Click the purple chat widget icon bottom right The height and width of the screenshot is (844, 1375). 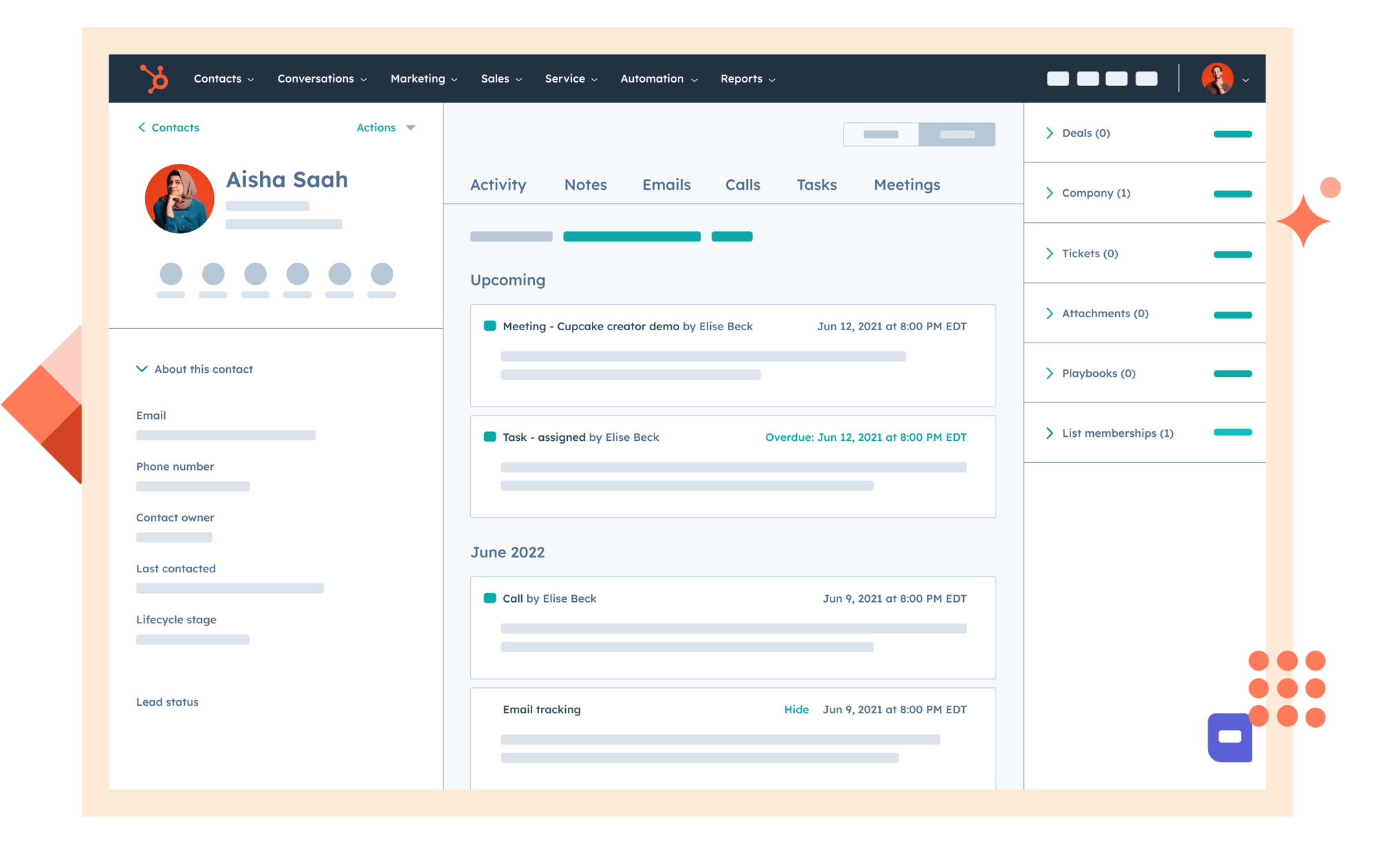pyautogui.click(x=1230, y=737)
